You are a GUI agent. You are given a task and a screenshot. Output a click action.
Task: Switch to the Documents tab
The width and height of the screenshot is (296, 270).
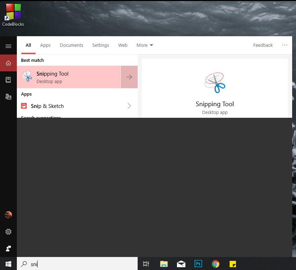[x=71, y=45]
